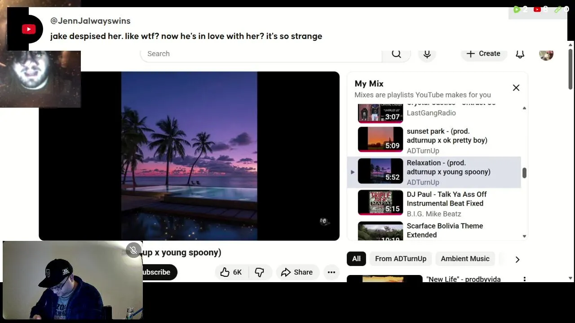Click the YouTube logo in comment overlay
Viewport: 575px width, 323px height.
[29, 30]
